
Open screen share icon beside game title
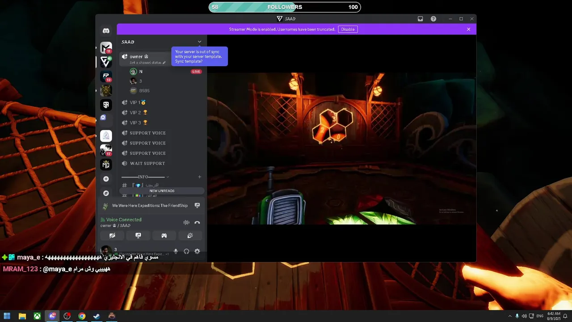pyautogui.click(x=197, y=206)
